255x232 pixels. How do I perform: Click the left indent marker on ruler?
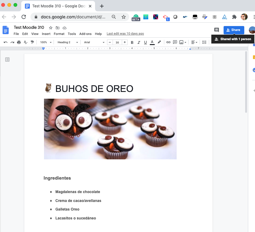click(x=43, y=48)
